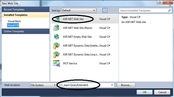Viewport: 174px width, 97px height.
Task: Click the ASP.NET Web Site (Razor) icon
Action: tap(57, 28)
